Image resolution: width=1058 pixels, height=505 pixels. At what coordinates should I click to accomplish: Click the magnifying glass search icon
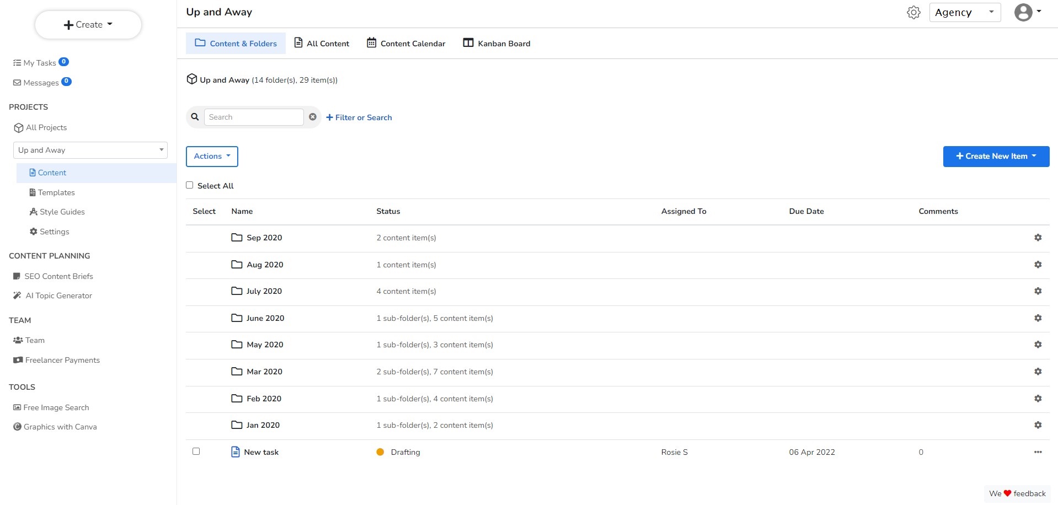(x=195, y=117)
